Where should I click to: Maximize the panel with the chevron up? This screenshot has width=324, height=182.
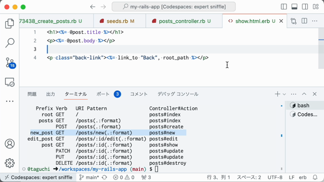tap(304, 94)
